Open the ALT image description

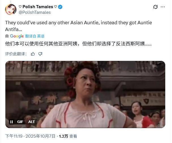(31, 122)
